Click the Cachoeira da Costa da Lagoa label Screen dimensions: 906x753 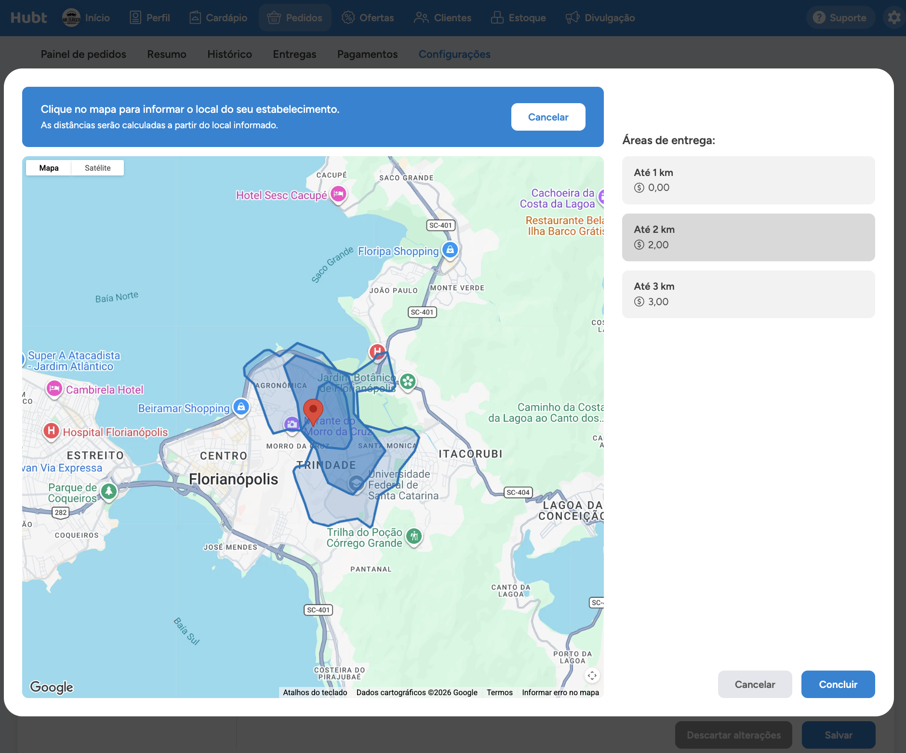tap(557, 198)
